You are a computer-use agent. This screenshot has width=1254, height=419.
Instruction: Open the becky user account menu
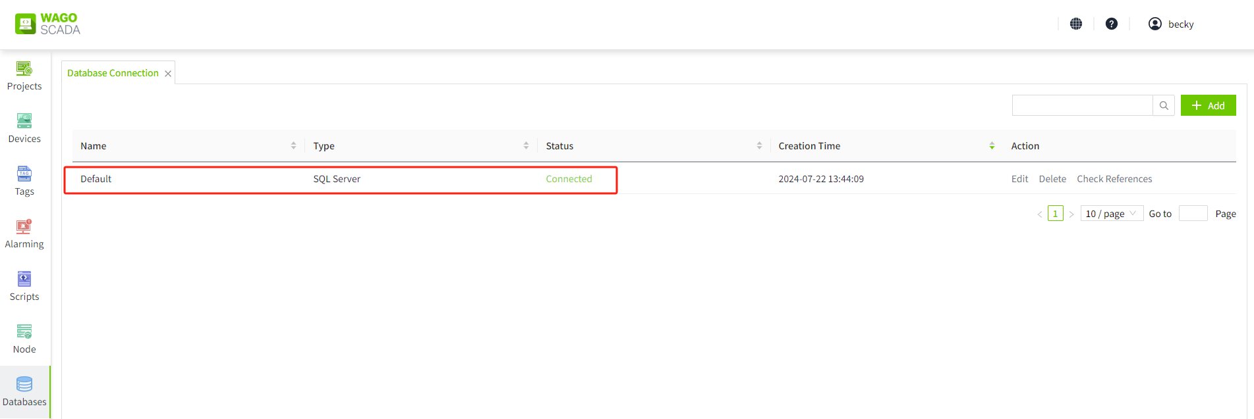[x=1171, y=24]
